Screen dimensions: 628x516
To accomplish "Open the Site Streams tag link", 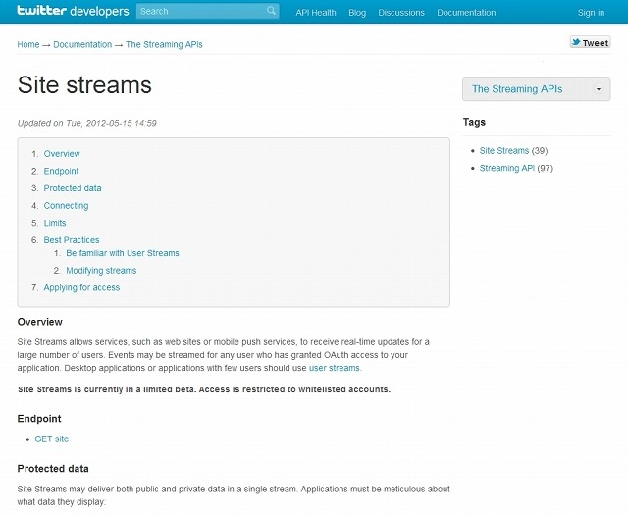I will tap(503, 151).
